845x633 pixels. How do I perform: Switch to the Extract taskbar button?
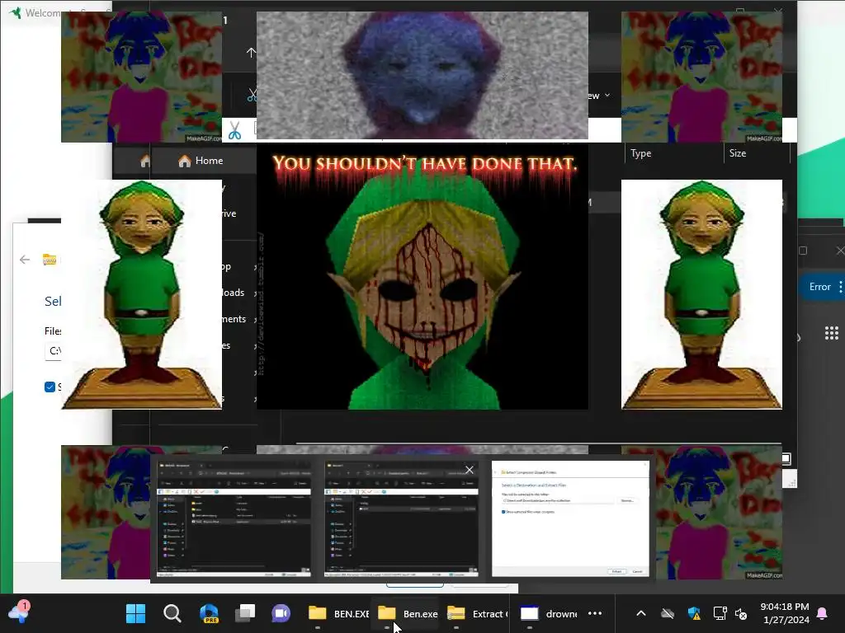(x=477, y=613)
